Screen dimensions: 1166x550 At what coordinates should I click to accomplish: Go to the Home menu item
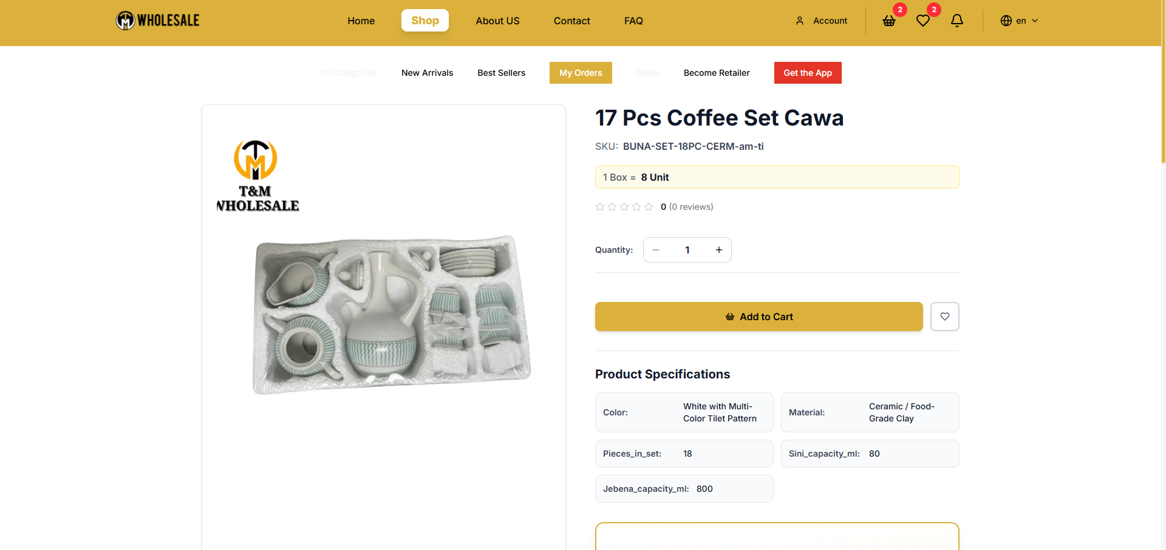pyautogui.click(x=361, y=21)
